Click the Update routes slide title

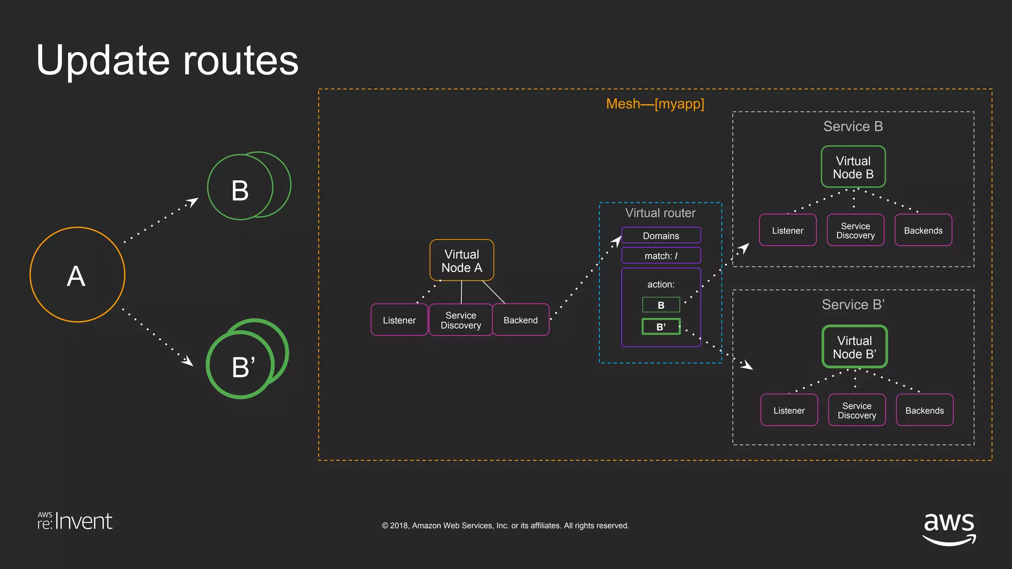point(167,60)
